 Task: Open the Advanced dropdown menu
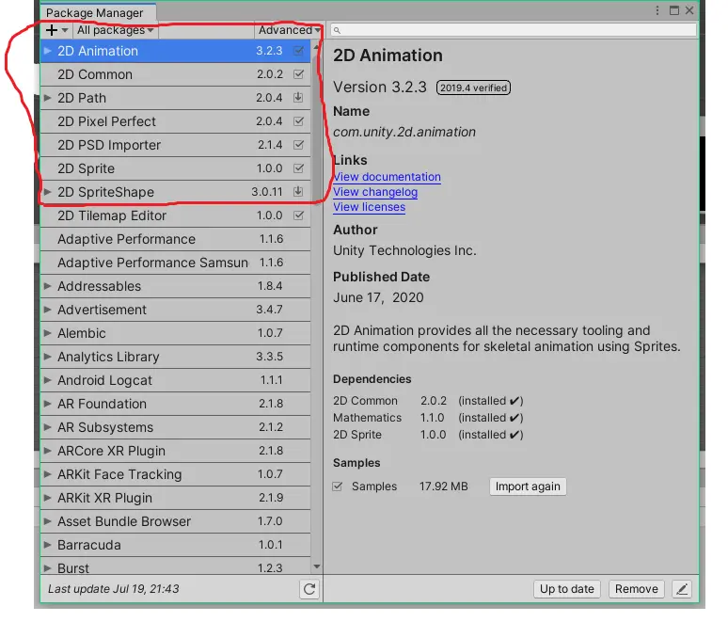pyautogui.click(x=289, y=30)
